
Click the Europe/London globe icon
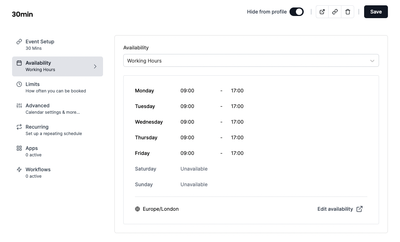point(137,209)
